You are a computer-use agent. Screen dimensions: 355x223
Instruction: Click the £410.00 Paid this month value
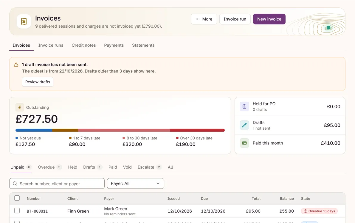(331, 143)
